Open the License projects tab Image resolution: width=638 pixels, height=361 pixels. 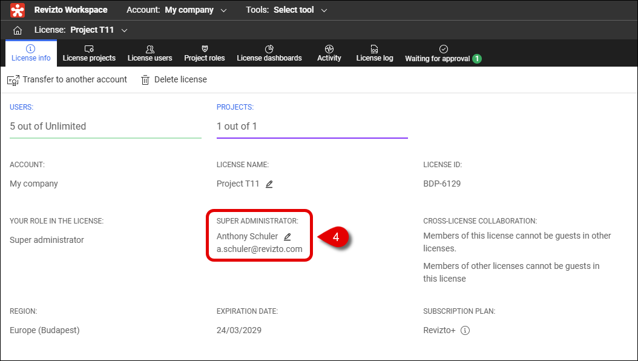coord(89,53)
